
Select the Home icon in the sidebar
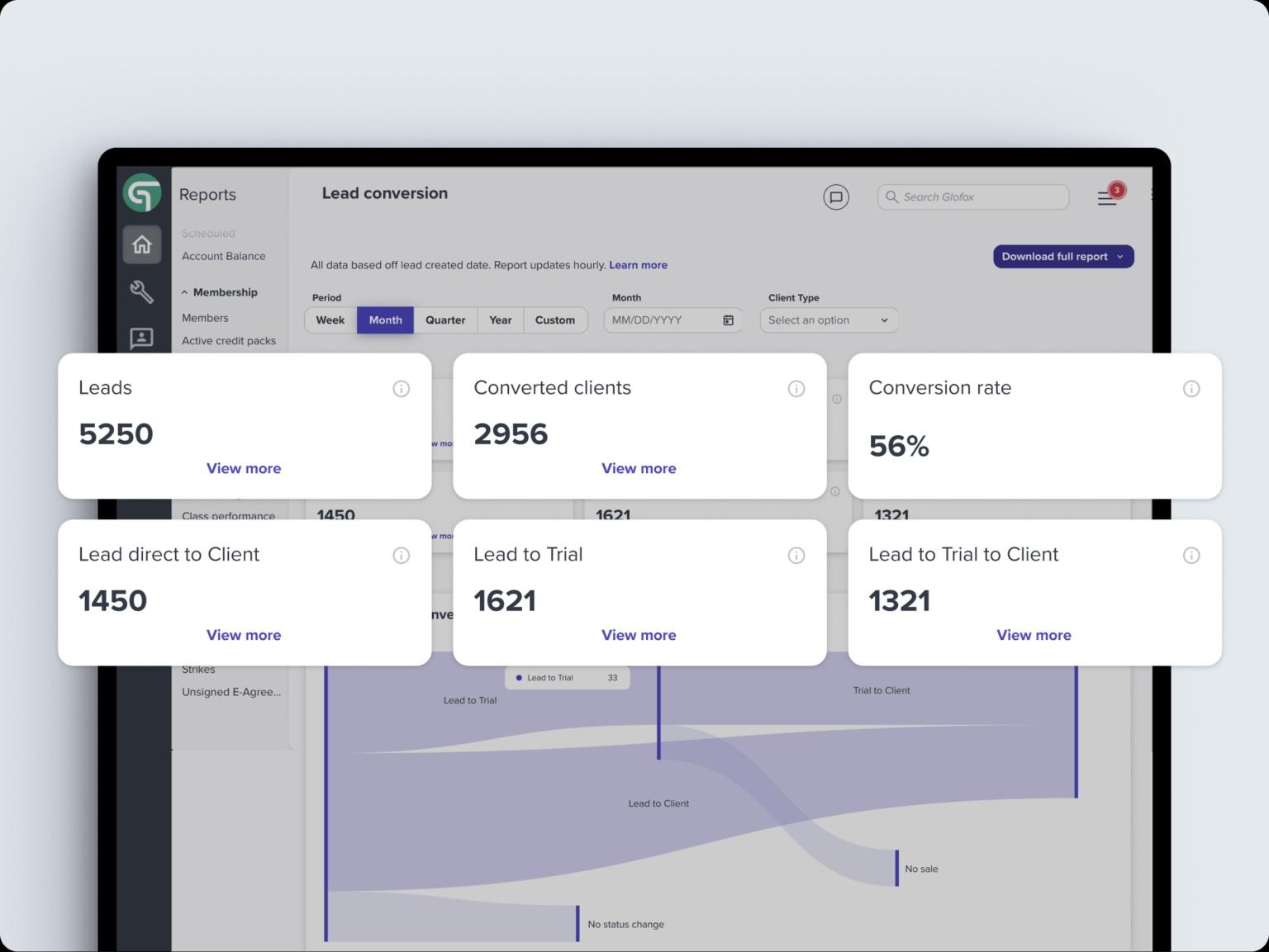pos(141,244)
